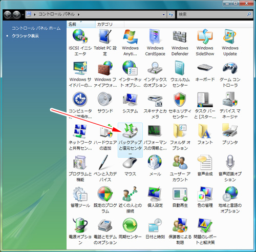This screenshot has height=252, width=256.
Task: Open フォルダ オプション icon
Action: pyautogui.click(x=180, y=131)
